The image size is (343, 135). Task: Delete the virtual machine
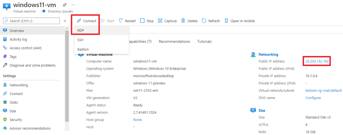pos(190,21)
